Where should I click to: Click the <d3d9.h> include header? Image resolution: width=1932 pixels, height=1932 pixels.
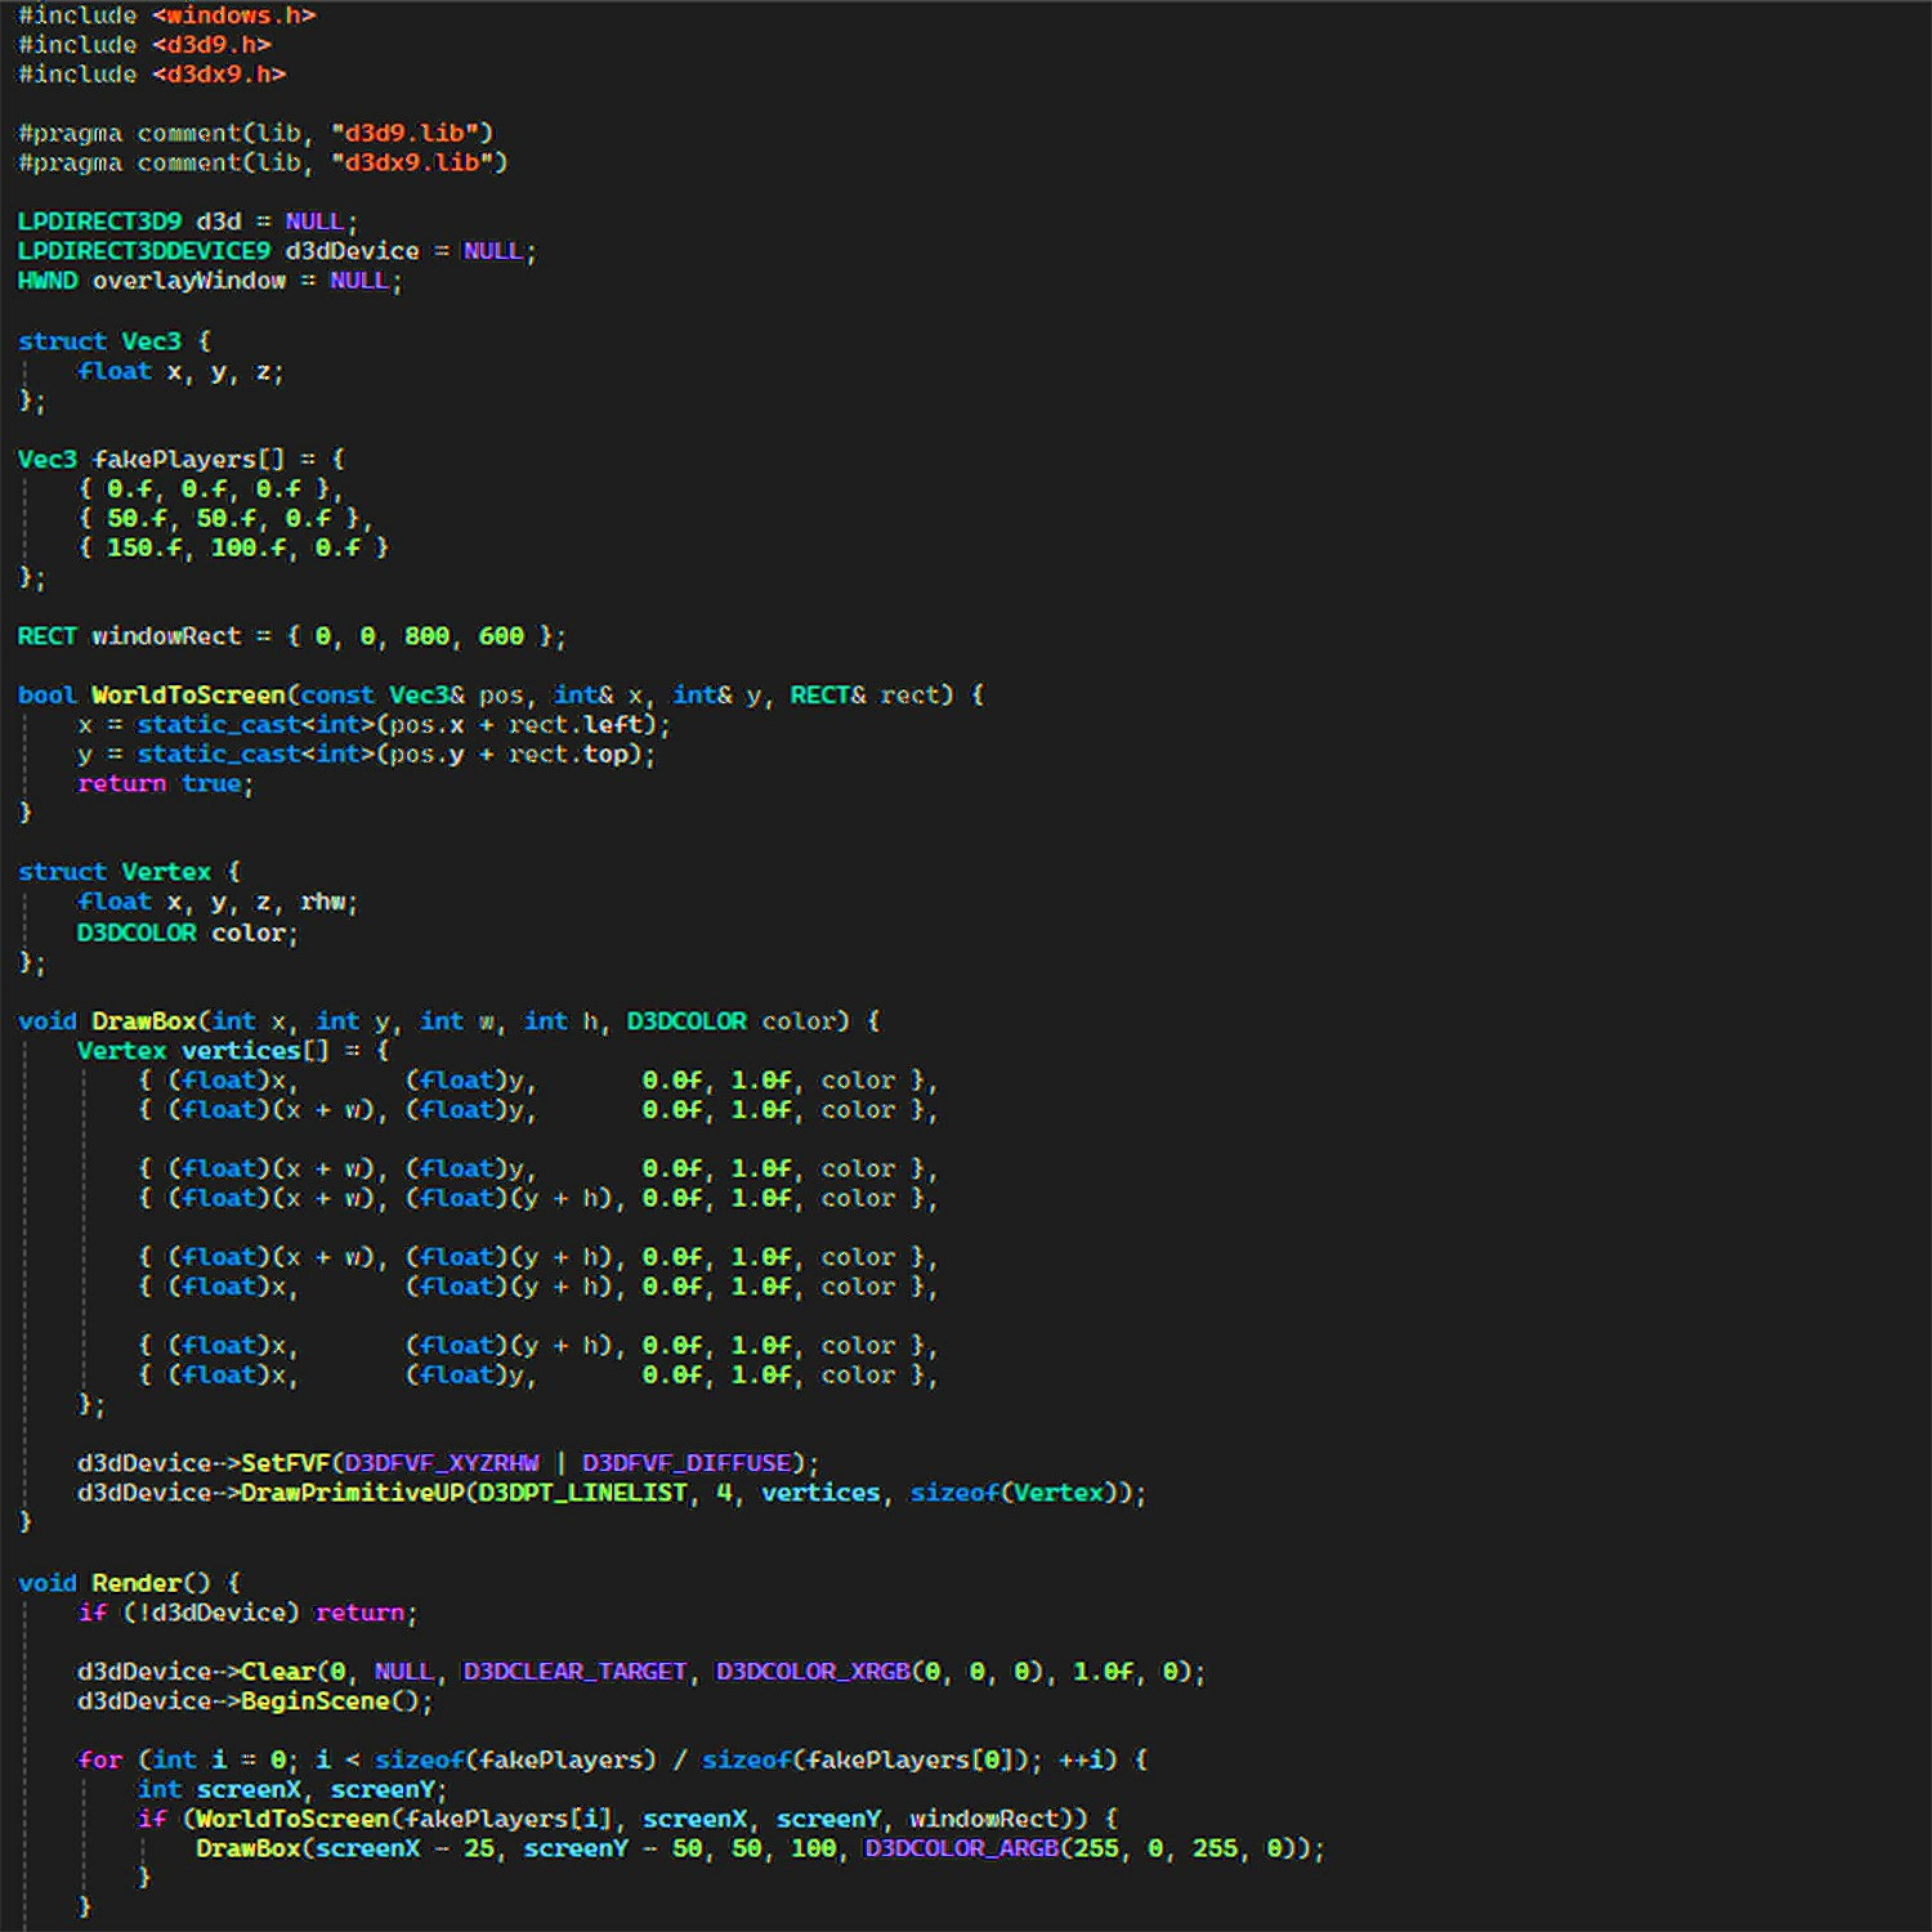pyautogui.click(x=211, y=45)
